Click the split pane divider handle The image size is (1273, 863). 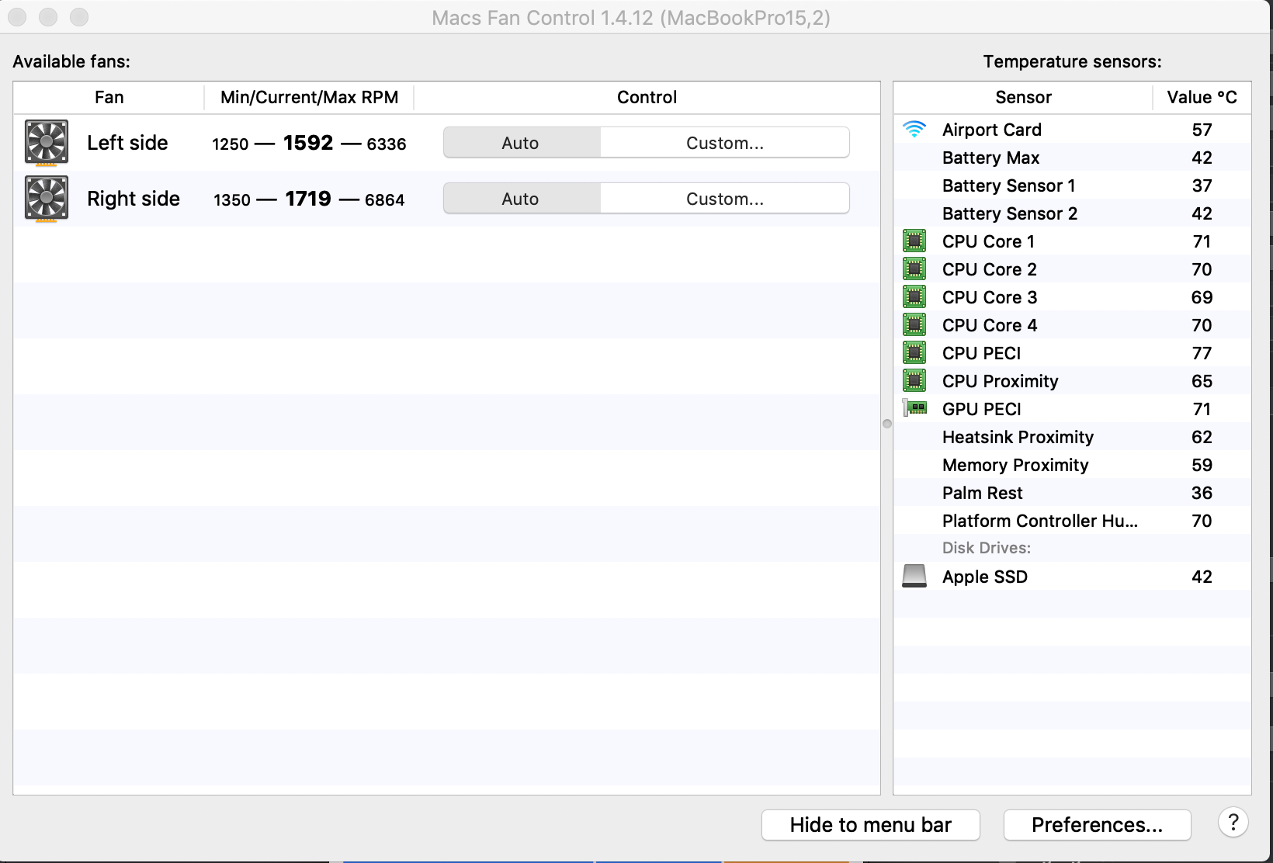tap(887, 424)
